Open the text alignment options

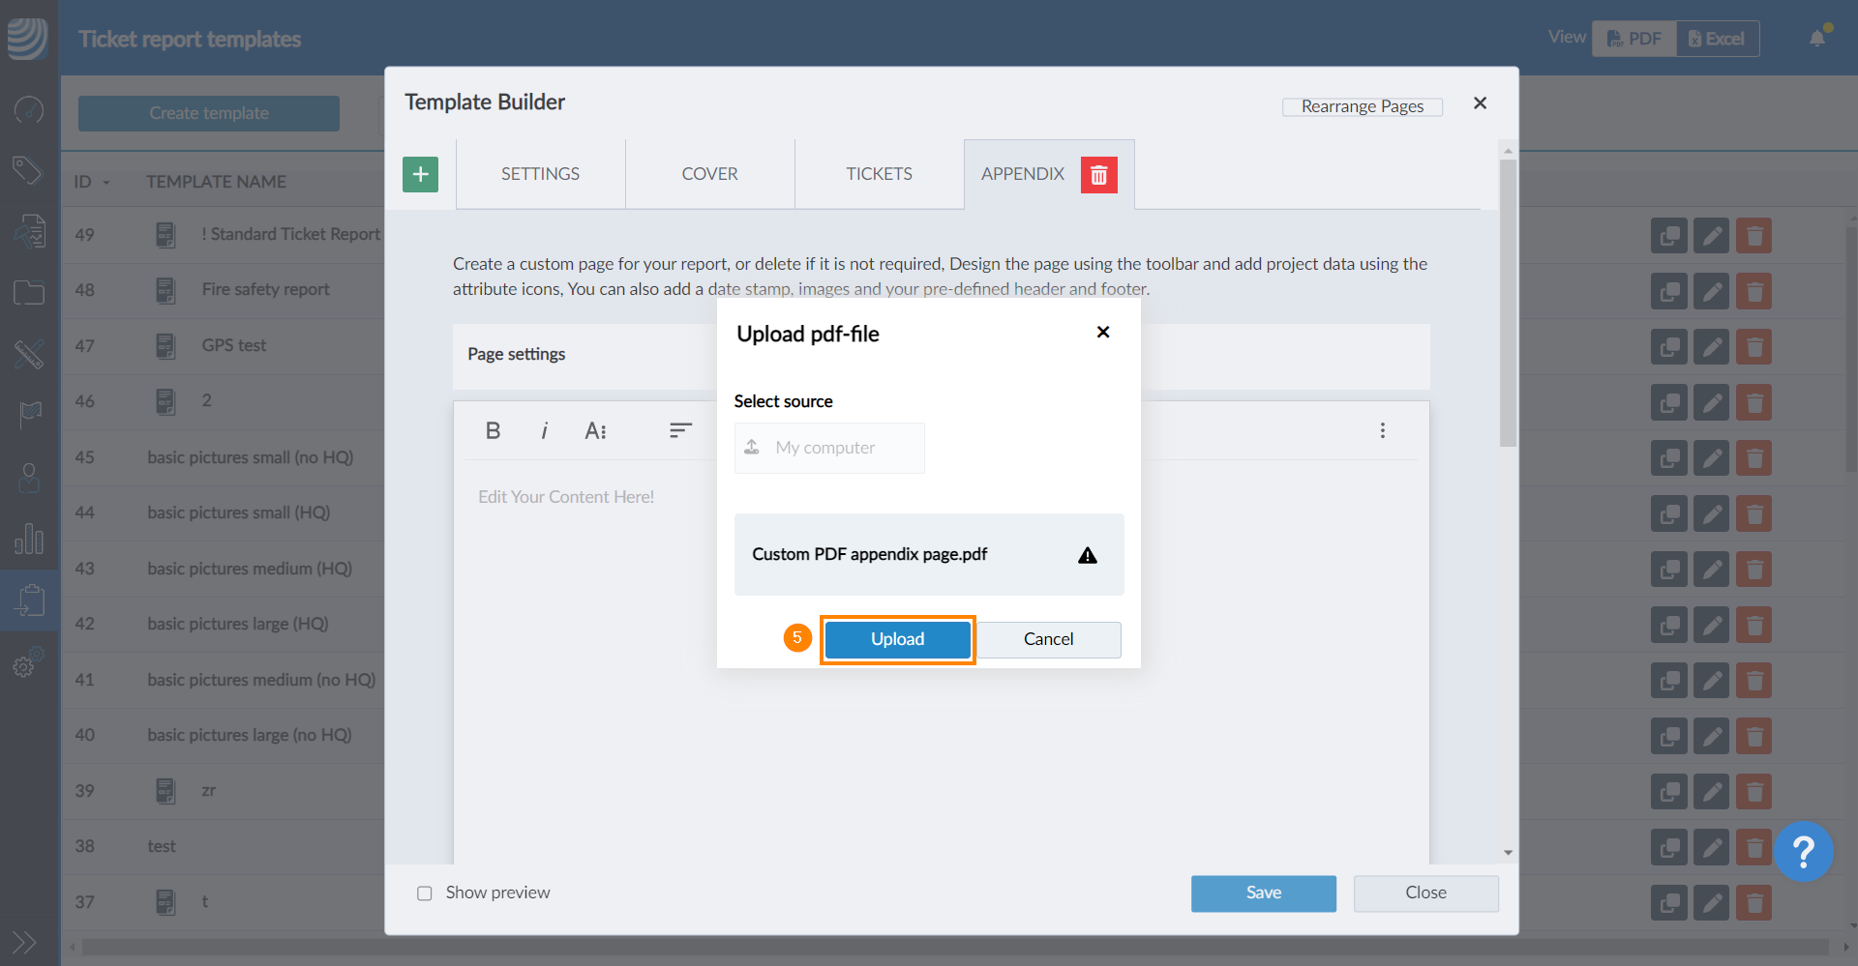[x=680, y=430]
